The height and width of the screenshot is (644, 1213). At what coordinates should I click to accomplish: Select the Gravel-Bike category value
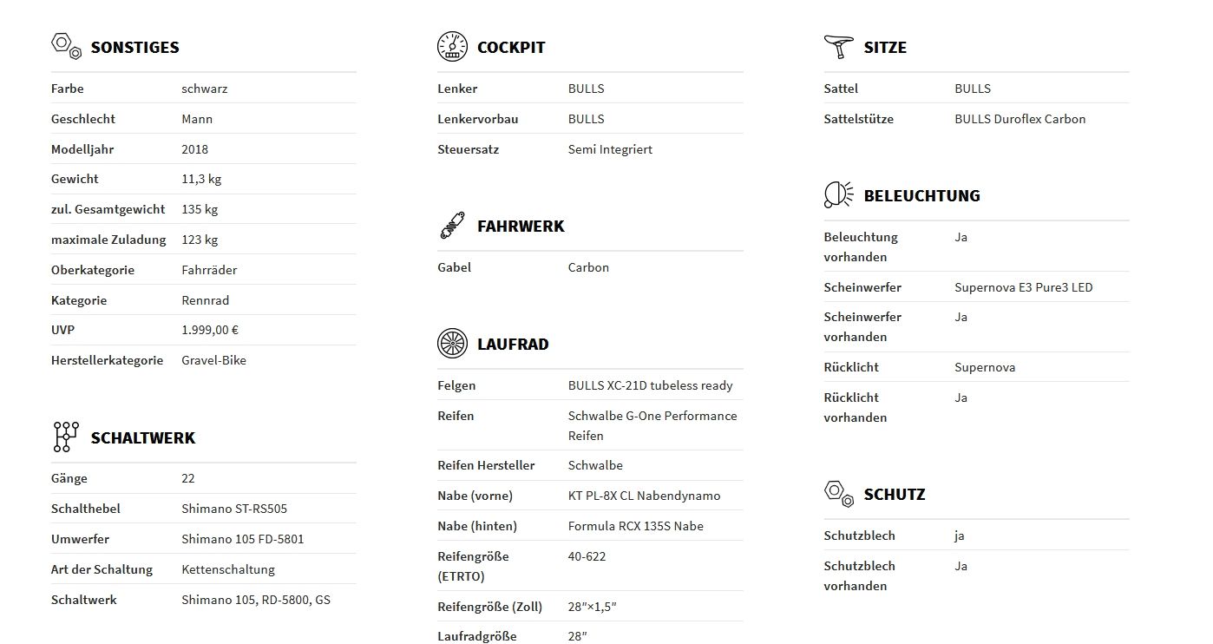(x=213, y=360)
